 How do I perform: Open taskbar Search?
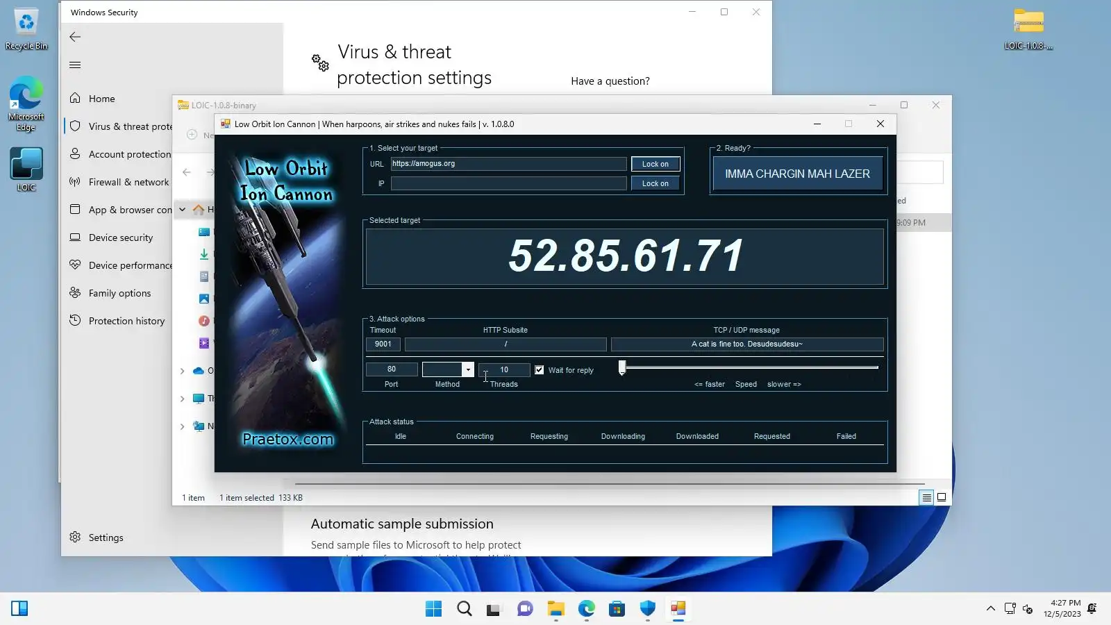465,609
